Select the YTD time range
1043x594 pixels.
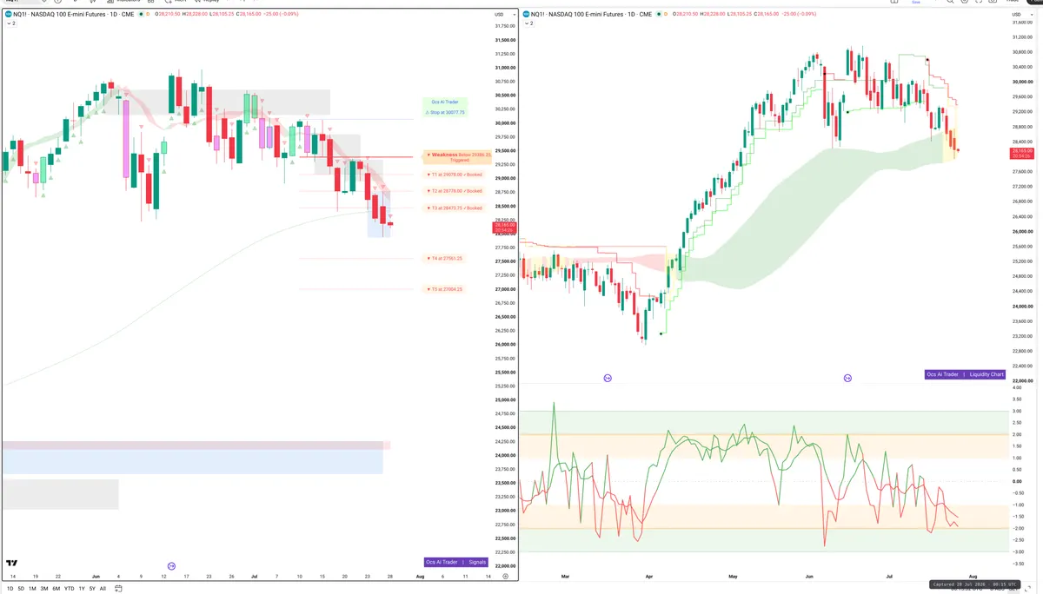(x=69, y=588)
